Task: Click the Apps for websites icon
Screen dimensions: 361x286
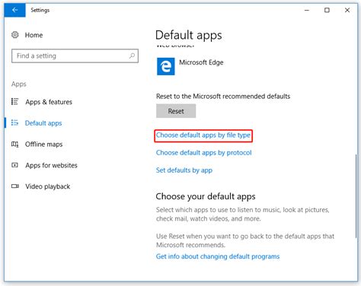Action: (14, 165)
